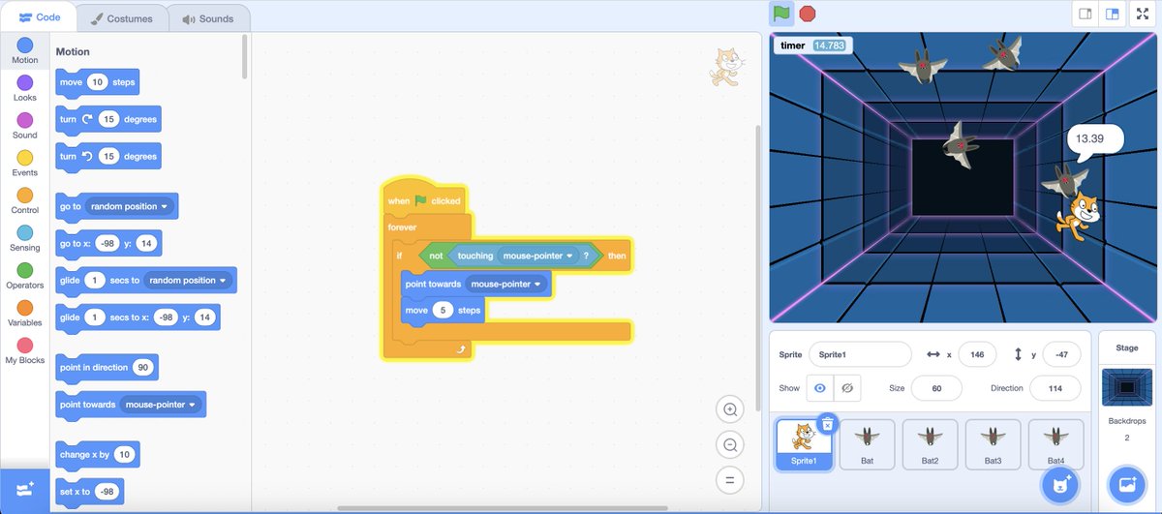Select the Bat2 sprite thumbnail
This screenshot has height=514, width=1162.
click(930, 444)
